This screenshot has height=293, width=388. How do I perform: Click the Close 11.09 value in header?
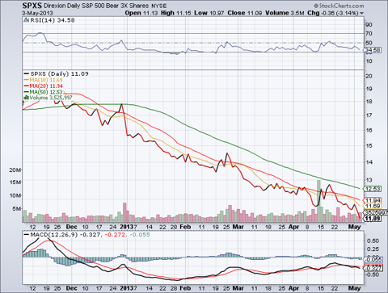(245, 13)
